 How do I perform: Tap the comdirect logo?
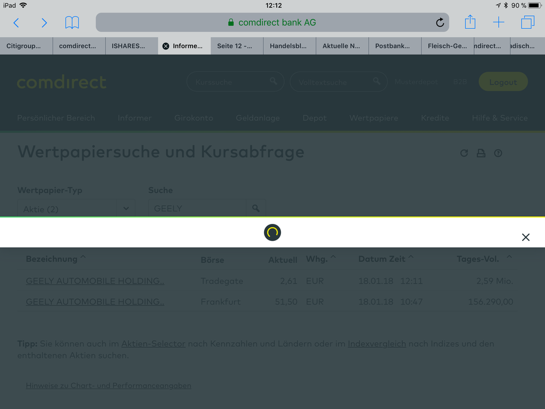pos(62,82)
